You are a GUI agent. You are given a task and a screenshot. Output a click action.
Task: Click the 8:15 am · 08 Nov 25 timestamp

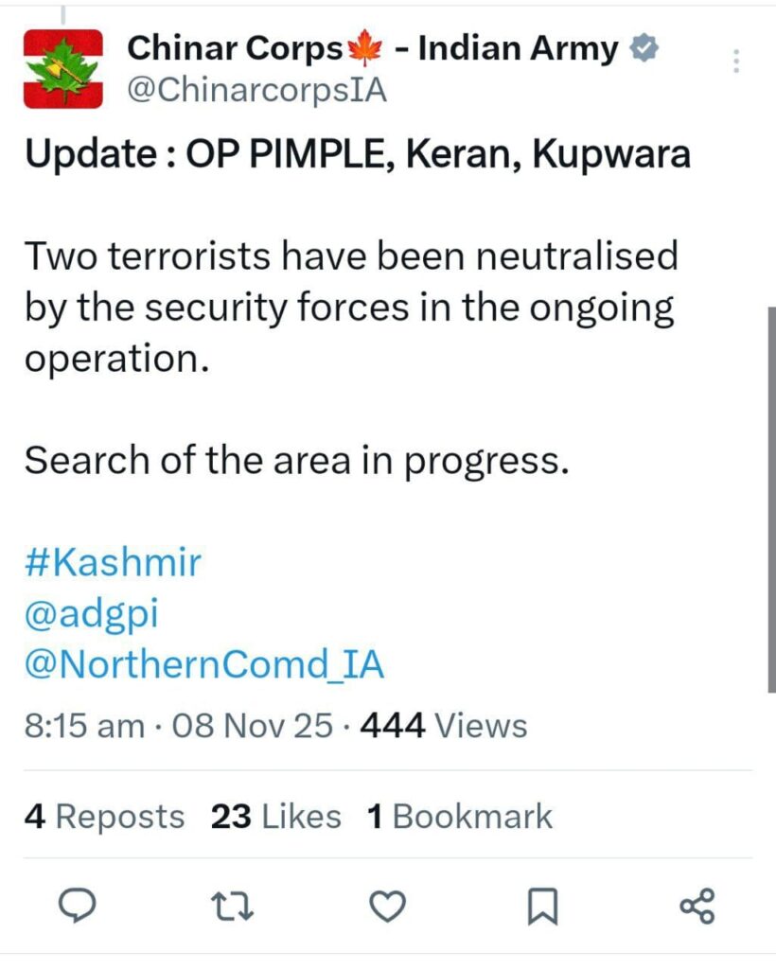click(x=178, y=726)
